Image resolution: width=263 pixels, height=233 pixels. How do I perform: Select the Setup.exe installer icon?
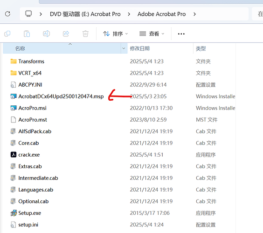coord(14,213)
